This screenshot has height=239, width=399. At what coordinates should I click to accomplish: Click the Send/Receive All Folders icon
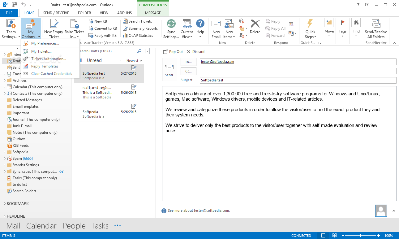pyautogui.click(x=376, y=24)
